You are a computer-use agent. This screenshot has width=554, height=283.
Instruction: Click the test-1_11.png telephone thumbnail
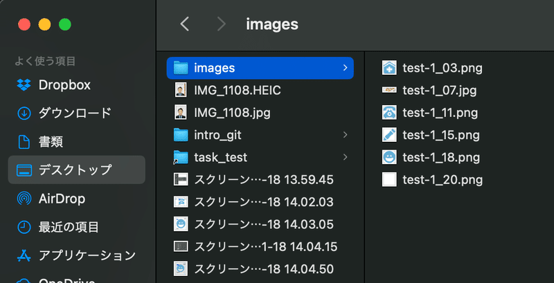(389, 113)
